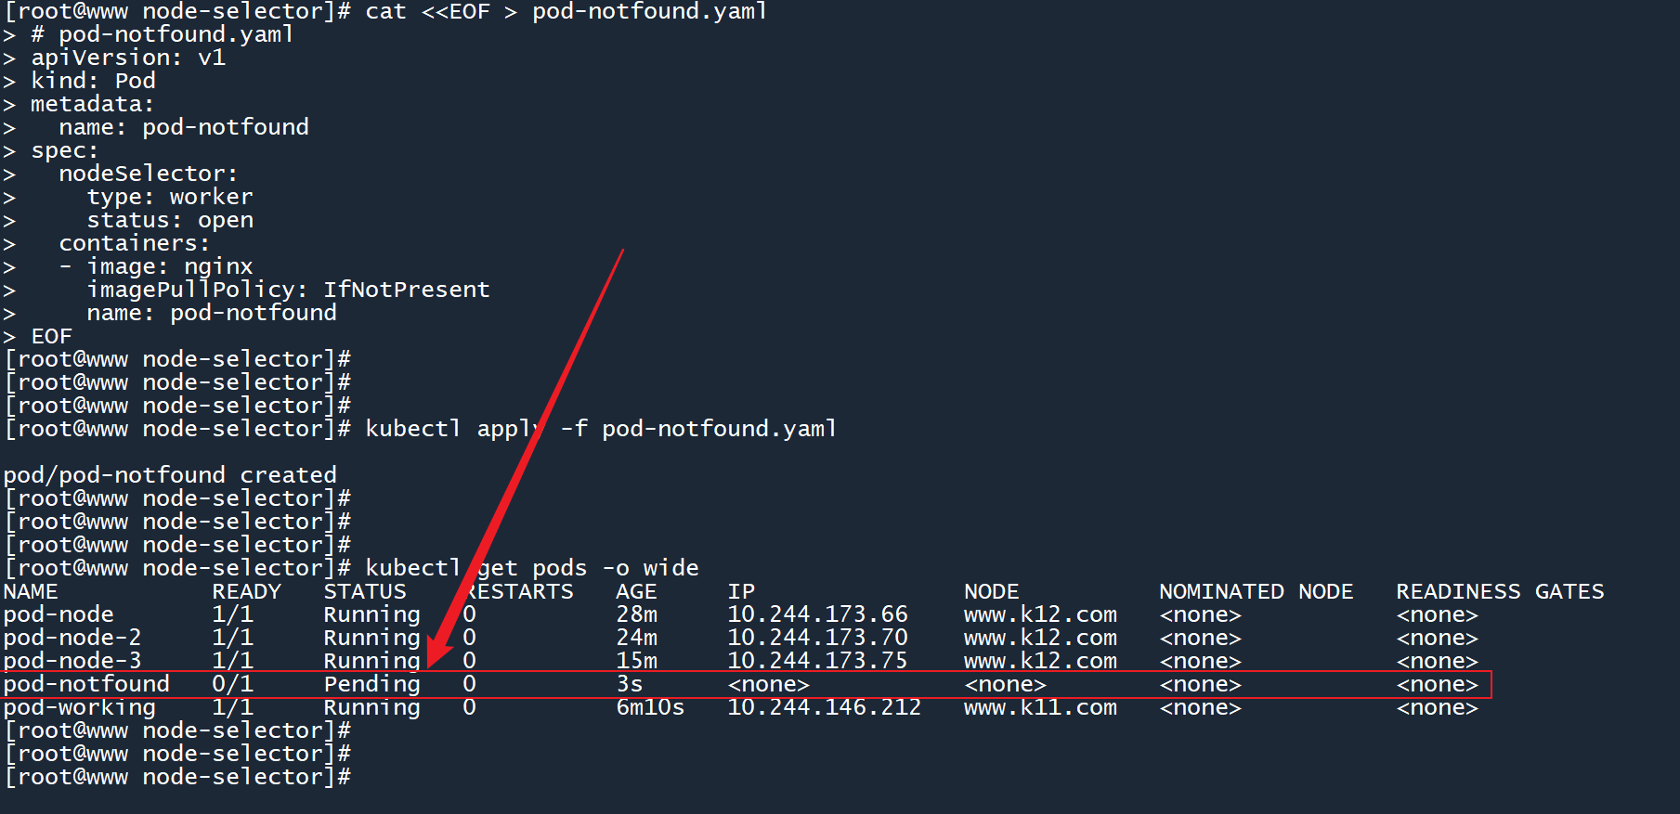Click the 6m10s age value
The width and height of the screenshot is (1680, 814).
point(650,707)
